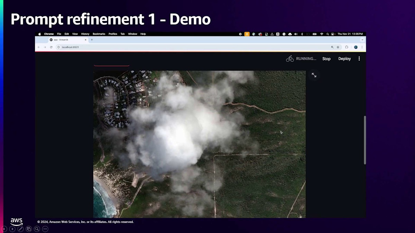This screenshot has width=415, height=233.
Task: Click the orange microphone menu bar icon
Action: tap(247, 34)
